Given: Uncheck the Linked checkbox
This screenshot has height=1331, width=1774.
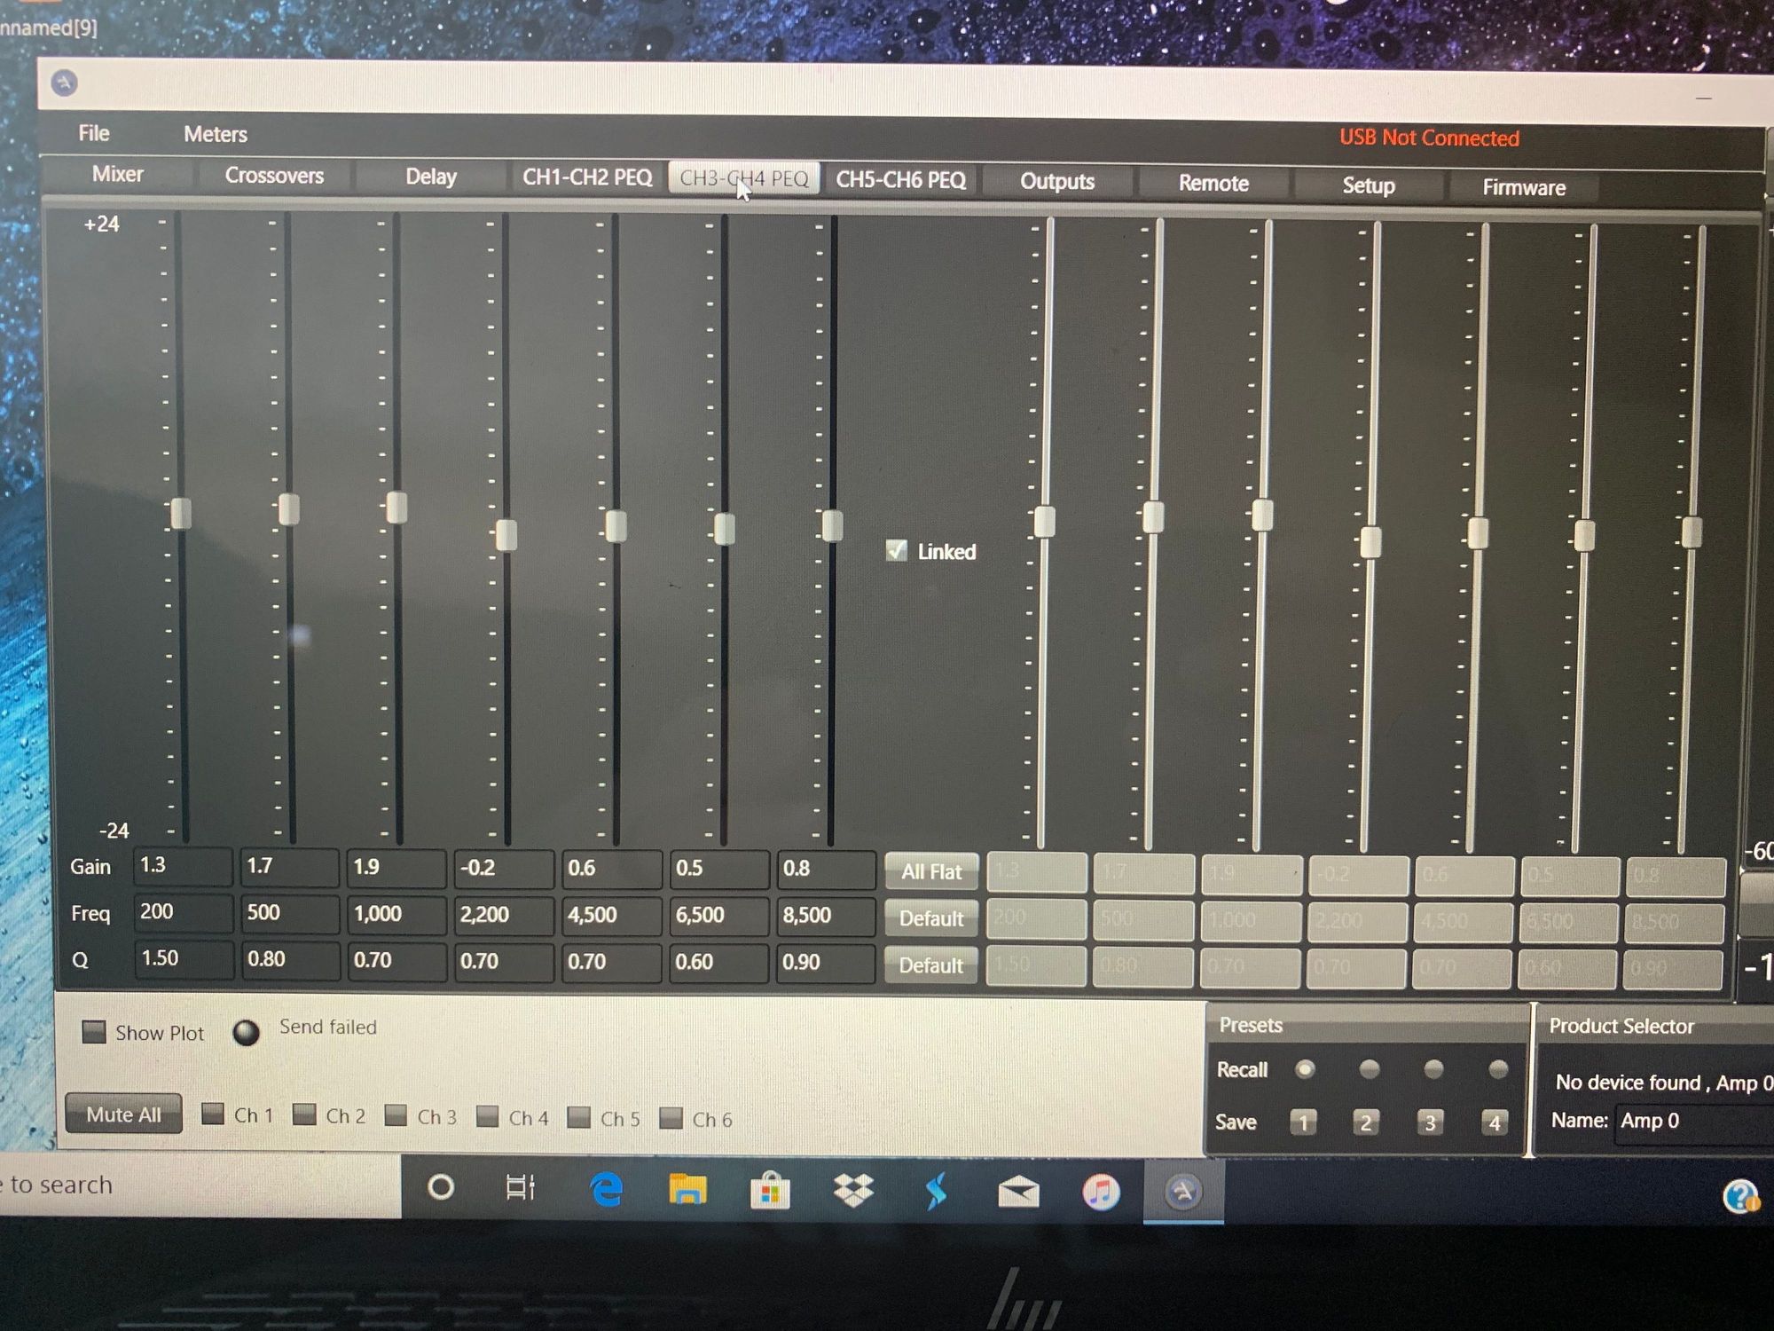Looking at the screenshot, I should coord(897,550).
